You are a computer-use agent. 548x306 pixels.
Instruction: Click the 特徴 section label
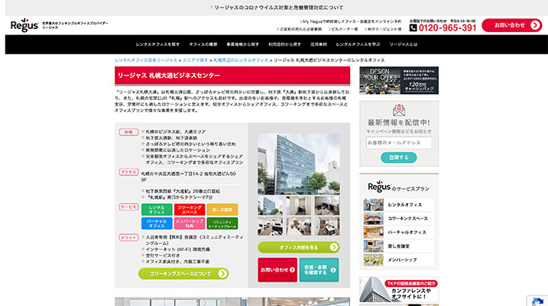(128, 132)
